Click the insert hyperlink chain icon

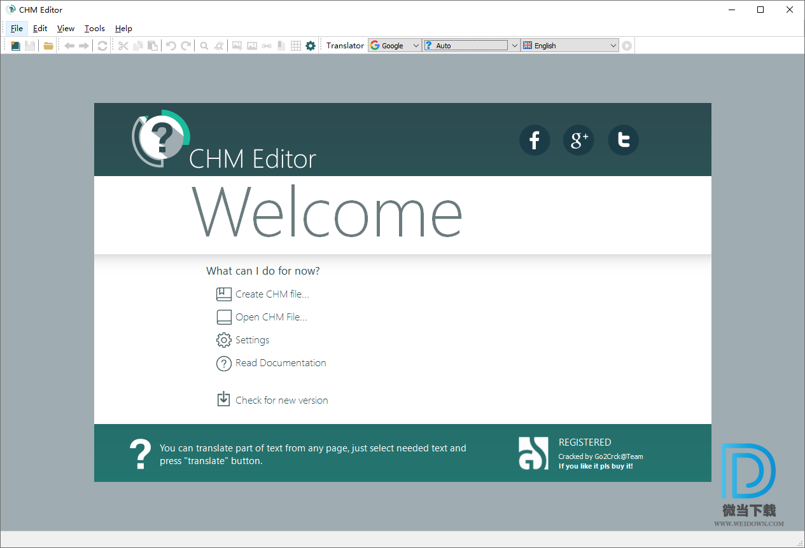pos(267,46)
